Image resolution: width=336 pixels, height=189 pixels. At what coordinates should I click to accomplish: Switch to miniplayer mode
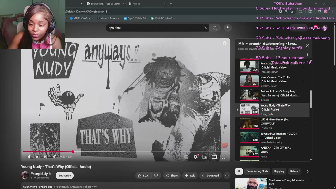205,157
